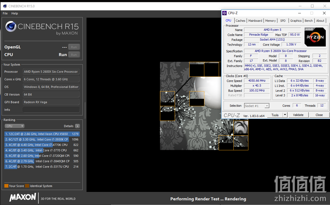330x205 pixels.
Task: Click the Core Speed value '4050.66 MHz'
Action: pyautogui.click(x=257, y=81)
